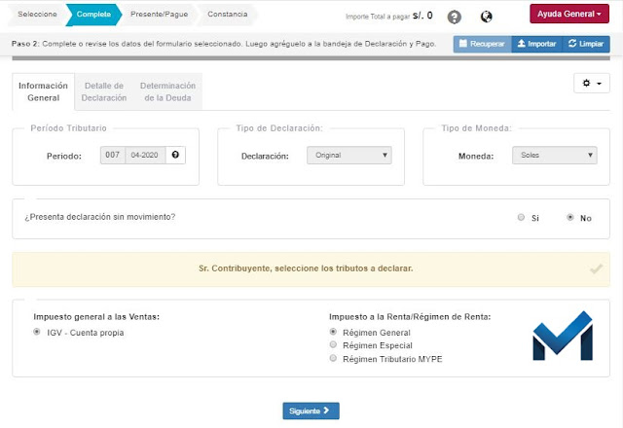Choose Régimen Tributario MYPE radio button
Viewport: 623px width, 428px height.
333,358
